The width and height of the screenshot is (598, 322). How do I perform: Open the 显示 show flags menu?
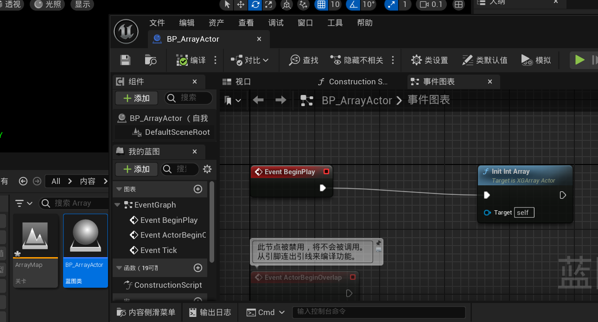[x=83, y=5]
